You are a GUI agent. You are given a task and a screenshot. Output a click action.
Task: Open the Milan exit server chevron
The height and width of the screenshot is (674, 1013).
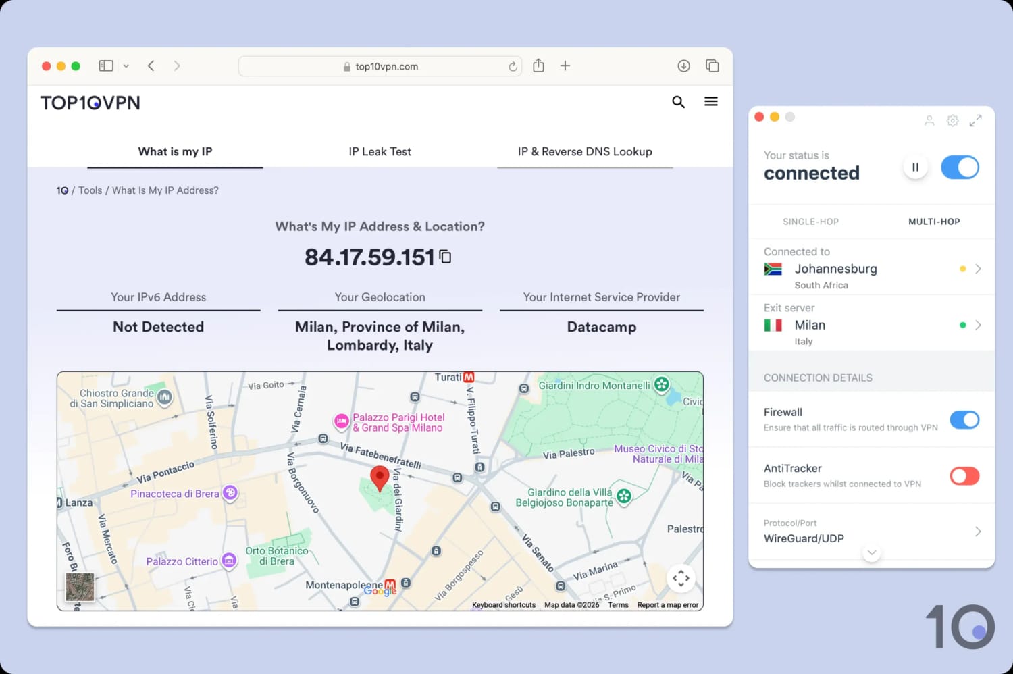(x=977, y=325)
